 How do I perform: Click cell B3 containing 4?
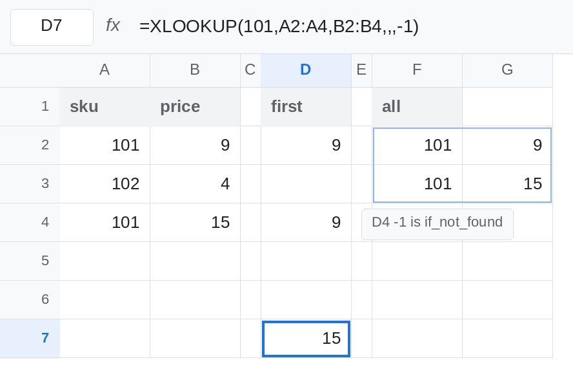[x=195, y=183]
